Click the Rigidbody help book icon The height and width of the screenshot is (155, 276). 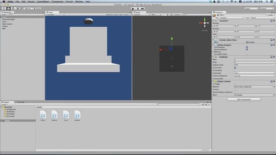tap(271, 57)
